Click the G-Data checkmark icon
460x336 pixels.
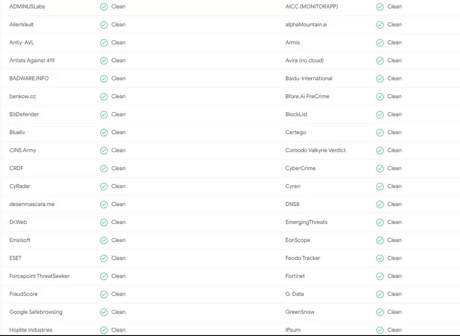coord(380,294)
